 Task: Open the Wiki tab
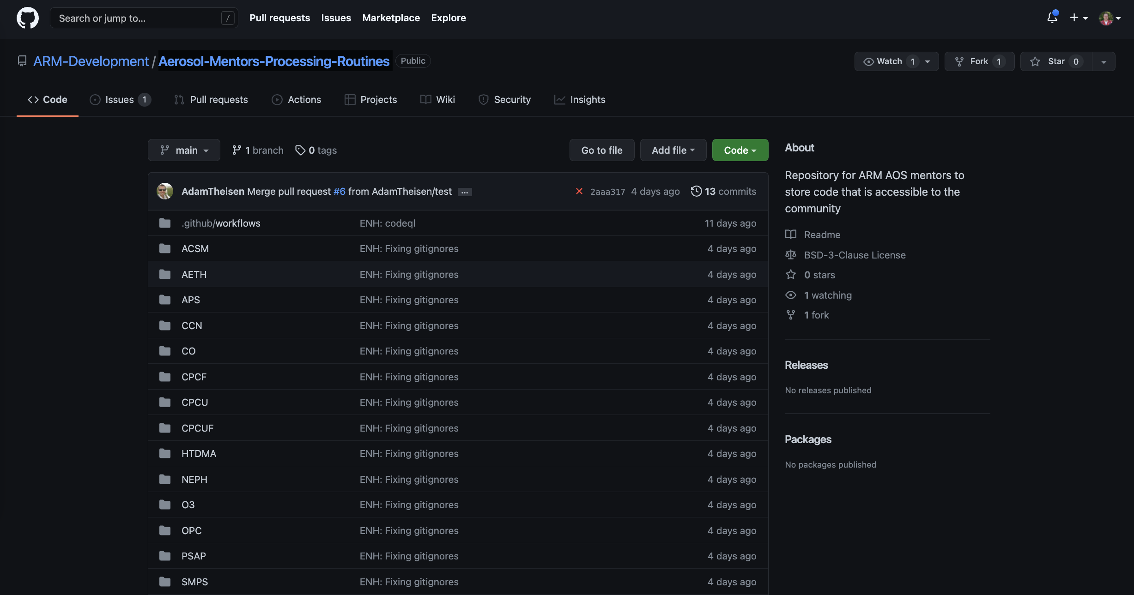click(x=438, y=100)
